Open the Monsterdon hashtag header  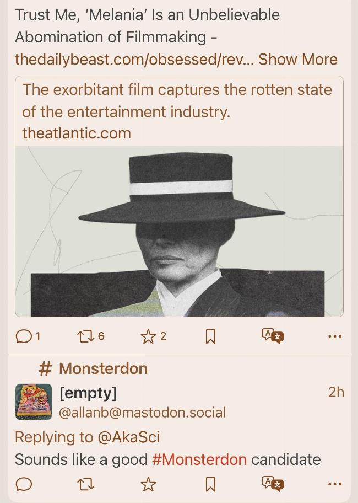tap(93, 368)
